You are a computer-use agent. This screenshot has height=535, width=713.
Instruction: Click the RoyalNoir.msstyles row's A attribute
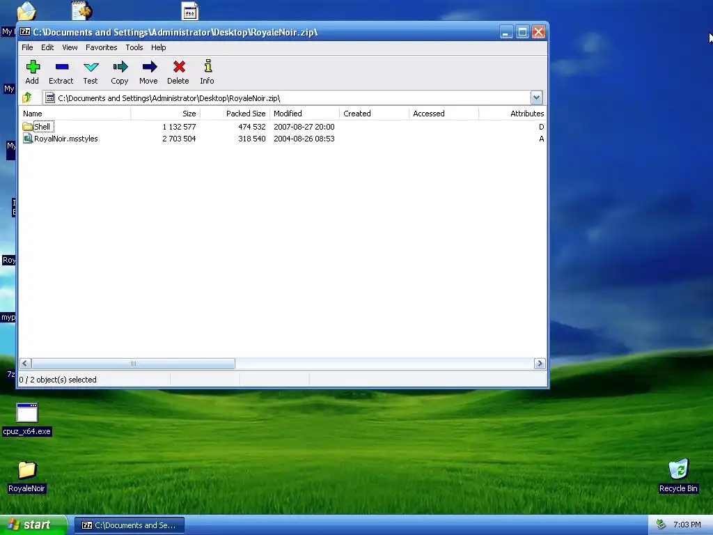click(541, 139)
